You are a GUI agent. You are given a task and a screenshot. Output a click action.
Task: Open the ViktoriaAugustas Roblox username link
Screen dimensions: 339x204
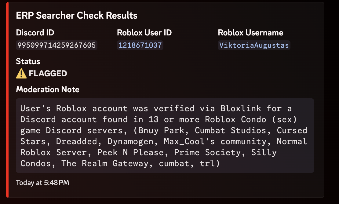(x=254, y=46)
